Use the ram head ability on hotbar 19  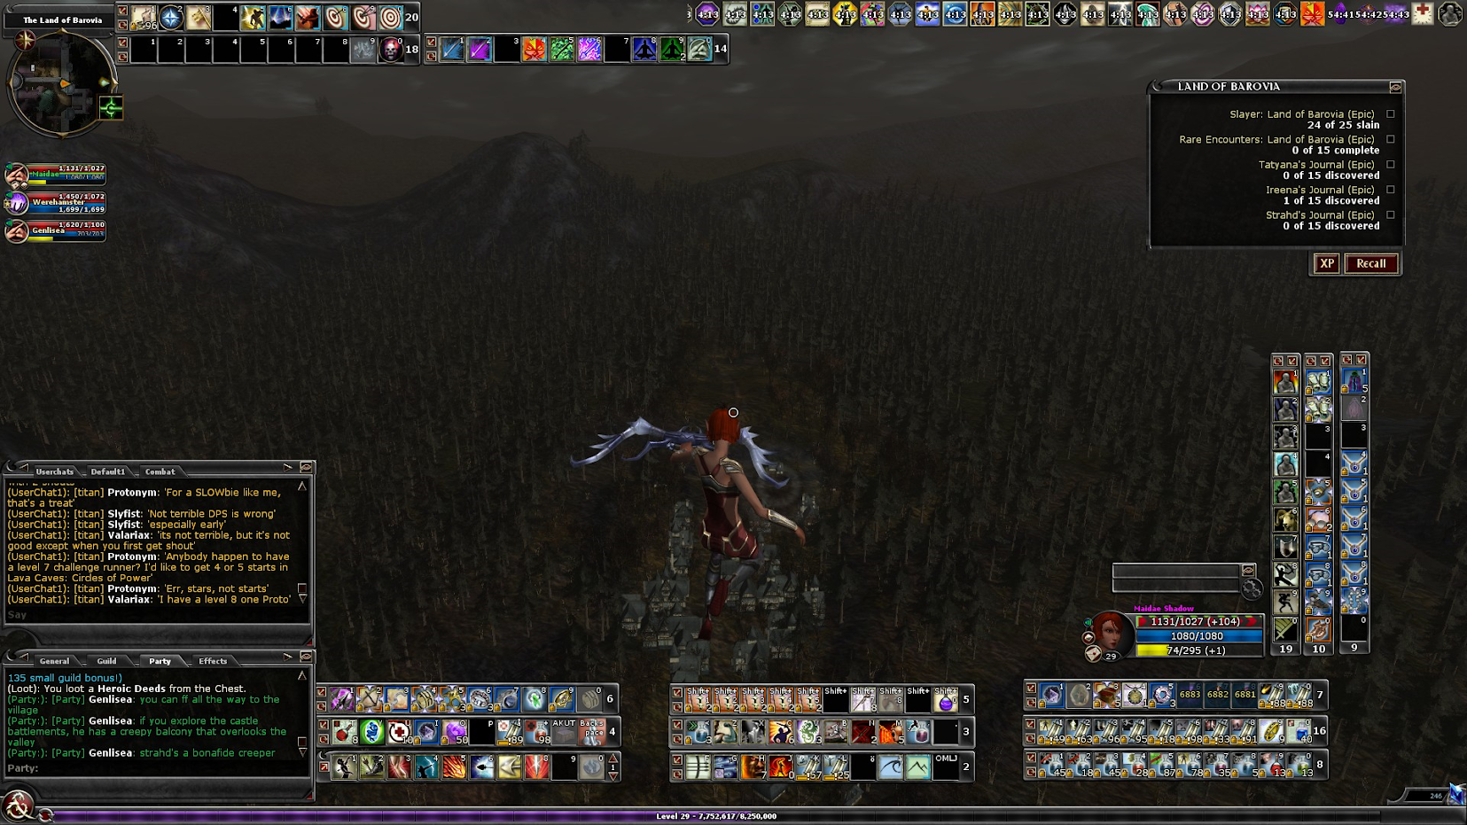(1285, 519)
